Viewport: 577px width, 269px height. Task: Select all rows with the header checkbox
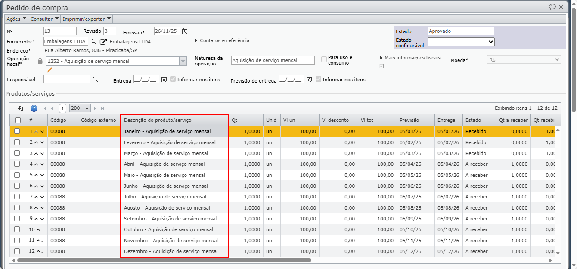pos(18,121)
